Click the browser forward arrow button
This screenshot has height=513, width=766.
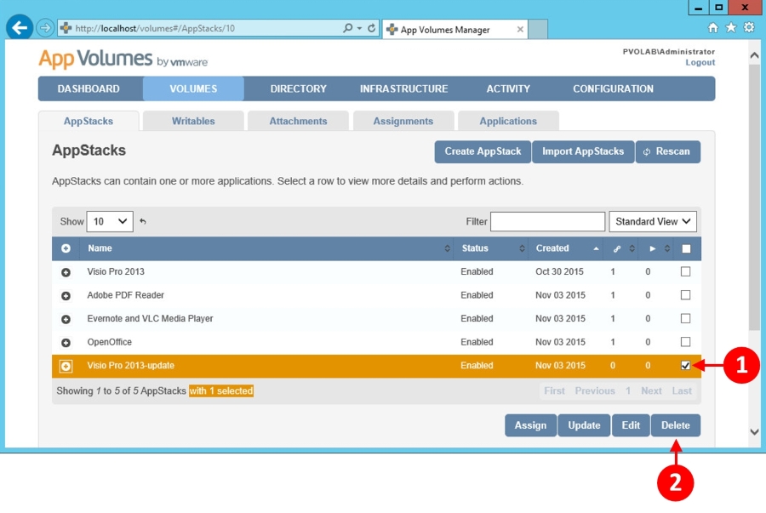click(x=45, y=28)
